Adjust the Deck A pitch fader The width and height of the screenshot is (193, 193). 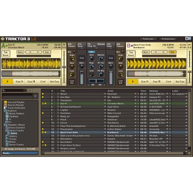pyautogui.click(x=64, y=67)
